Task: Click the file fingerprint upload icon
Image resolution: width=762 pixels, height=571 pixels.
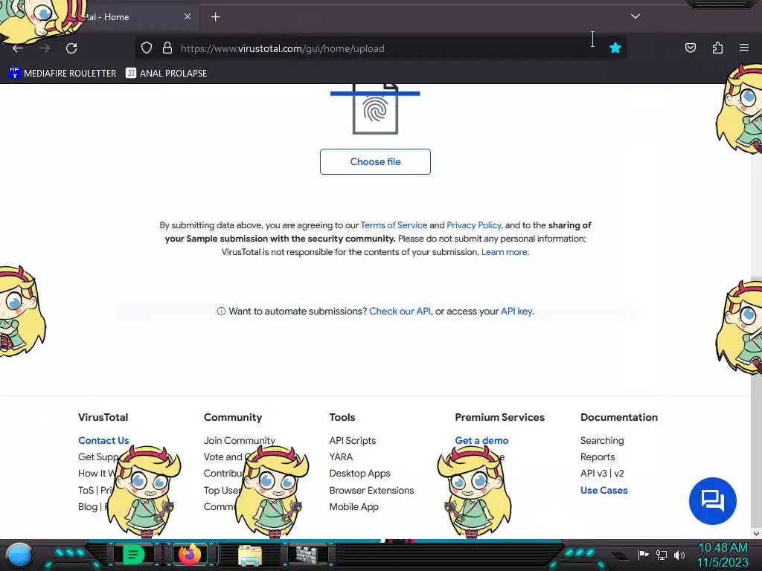Action: (375, 109)
